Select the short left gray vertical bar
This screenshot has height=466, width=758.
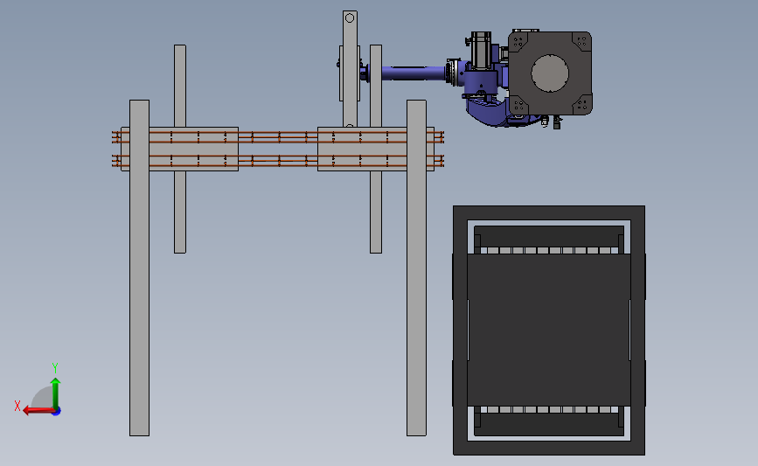(180, 149)
